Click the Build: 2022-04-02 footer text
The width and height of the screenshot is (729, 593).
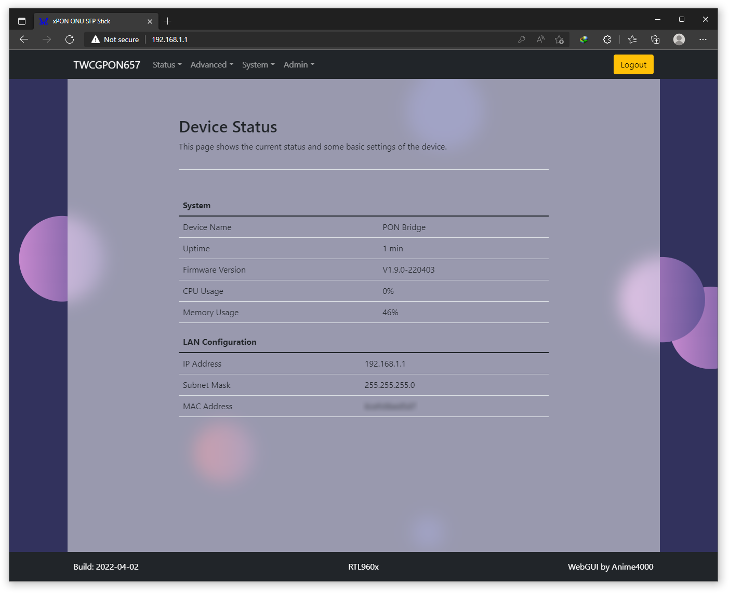106,567
